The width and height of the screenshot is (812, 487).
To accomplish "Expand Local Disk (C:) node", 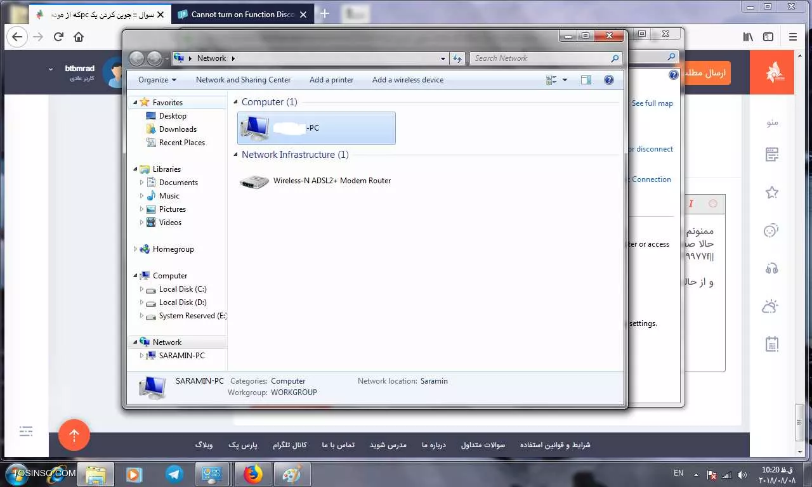I will [141, 289].
